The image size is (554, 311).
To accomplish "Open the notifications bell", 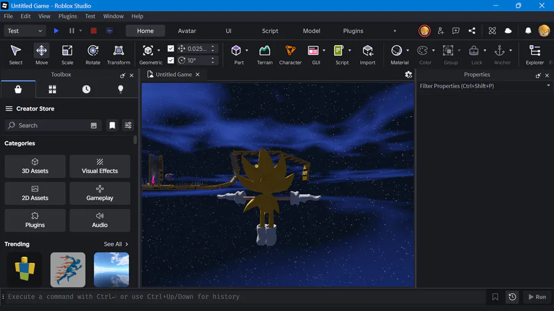I will click(528, 31).
